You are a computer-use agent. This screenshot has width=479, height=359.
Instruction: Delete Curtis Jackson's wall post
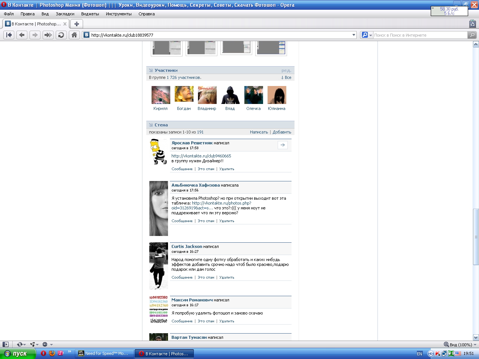click(227, 277)
